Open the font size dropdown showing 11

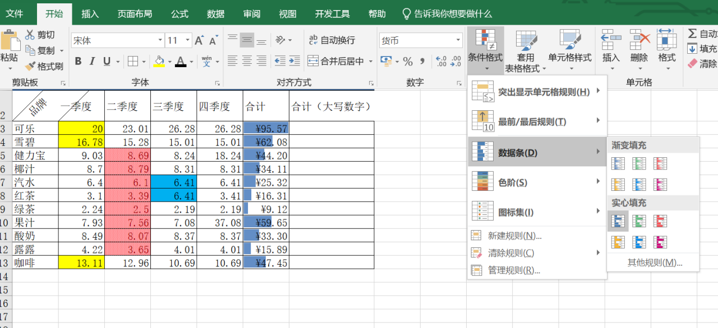coord(187,40)
